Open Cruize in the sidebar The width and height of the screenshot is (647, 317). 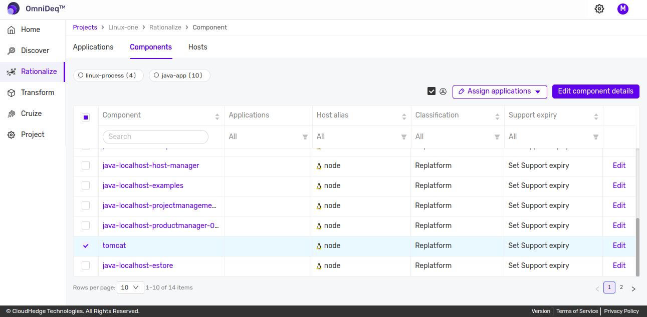(31, 113)
